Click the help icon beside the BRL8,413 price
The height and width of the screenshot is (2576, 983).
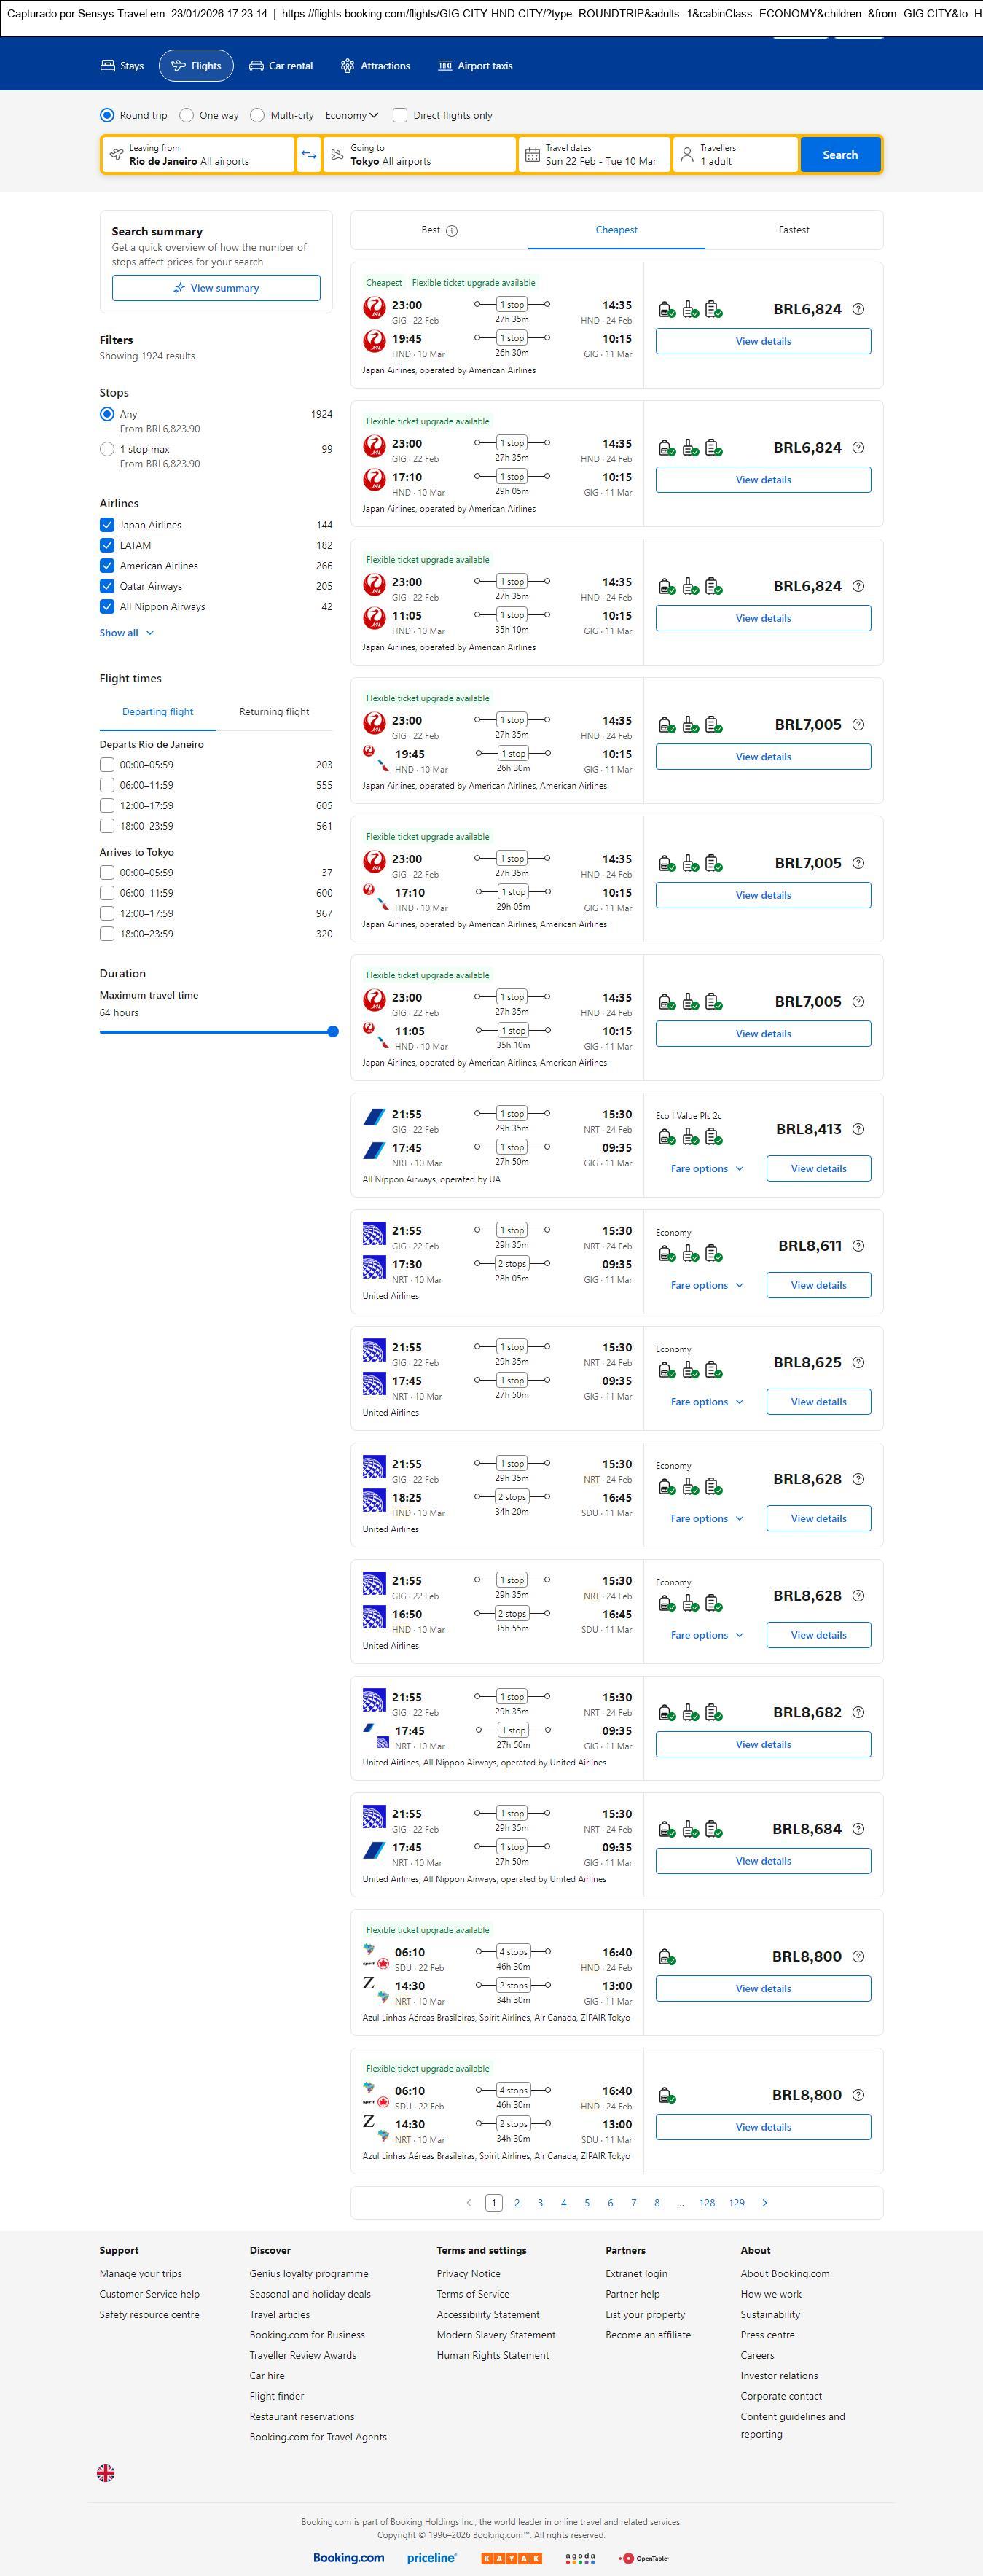tap(858, 1129)
